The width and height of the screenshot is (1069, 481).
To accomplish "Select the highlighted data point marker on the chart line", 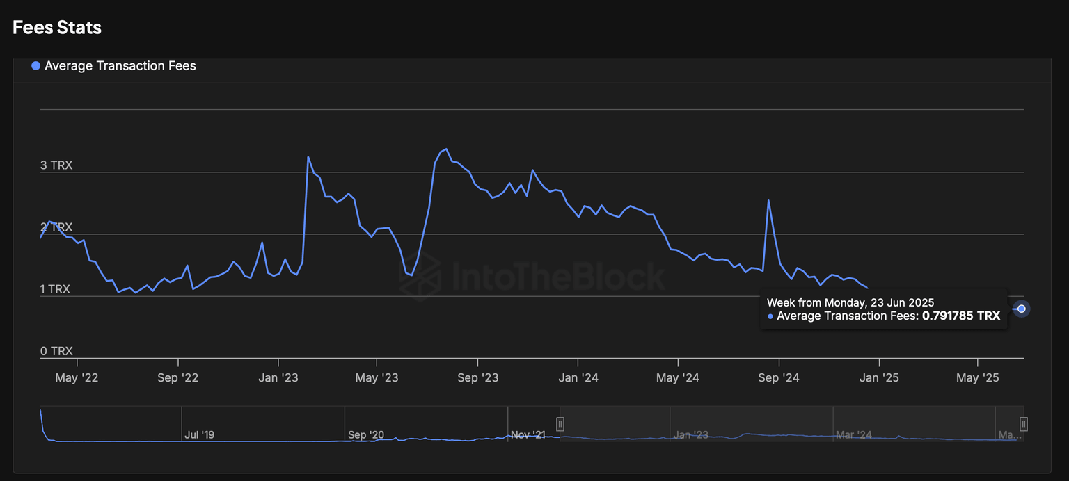I will coord(1021,309).
